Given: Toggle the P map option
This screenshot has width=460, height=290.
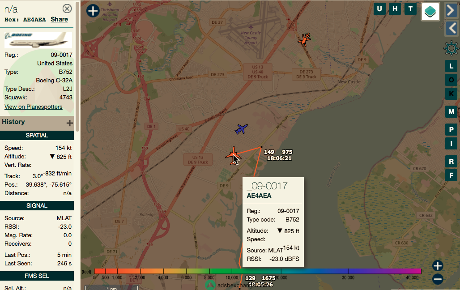Looking at the screenshot, I should coord(451,129).
